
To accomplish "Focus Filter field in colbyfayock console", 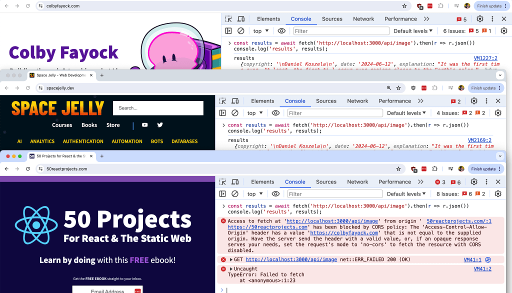I will pos(341,31).
